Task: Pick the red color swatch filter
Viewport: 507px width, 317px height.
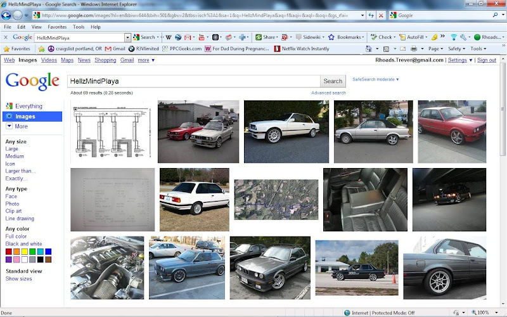Action: pyautogui.click(x=9, y=252)
